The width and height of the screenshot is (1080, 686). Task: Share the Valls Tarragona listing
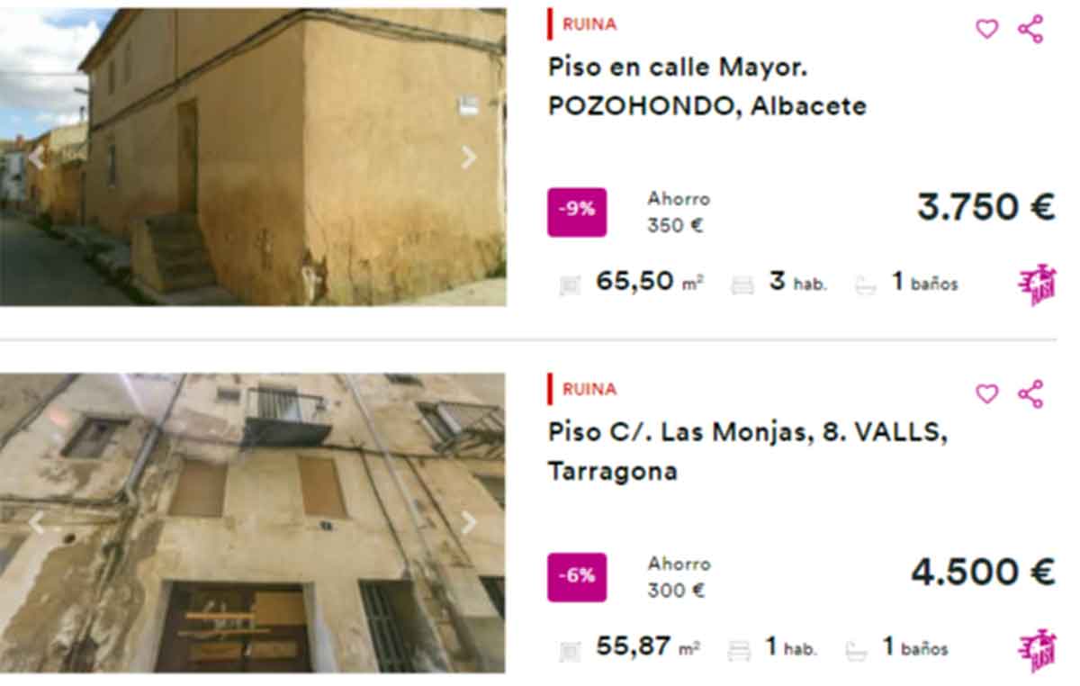(1030, 393)
